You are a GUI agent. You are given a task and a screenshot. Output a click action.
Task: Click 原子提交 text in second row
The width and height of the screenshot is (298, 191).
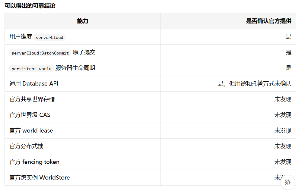(84, 52)
